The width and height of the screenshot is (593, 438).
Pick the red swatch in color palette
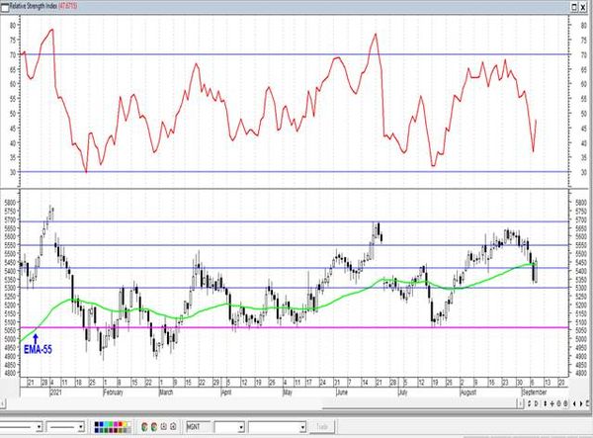(x=120, y=424)
